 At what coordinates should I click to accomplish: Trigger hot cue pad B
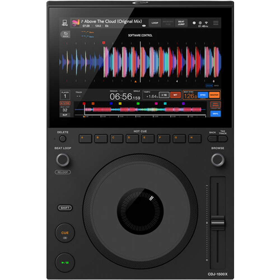(x=101, y=139)
